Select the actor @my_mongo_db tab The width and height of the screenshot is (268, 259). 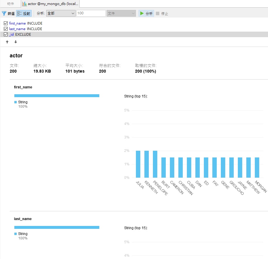[x=53, y=4]
